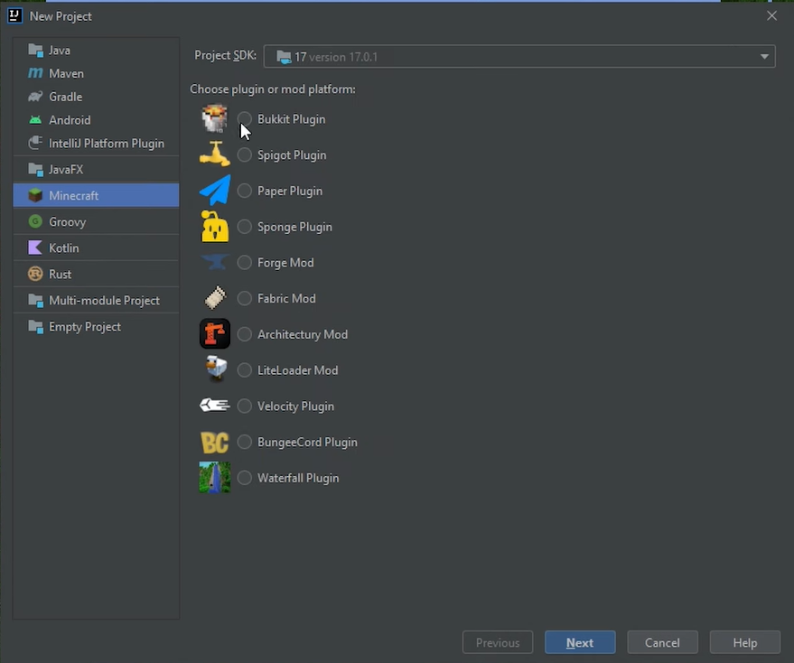Select Multi-module Project in the list

tap(97, 301)
